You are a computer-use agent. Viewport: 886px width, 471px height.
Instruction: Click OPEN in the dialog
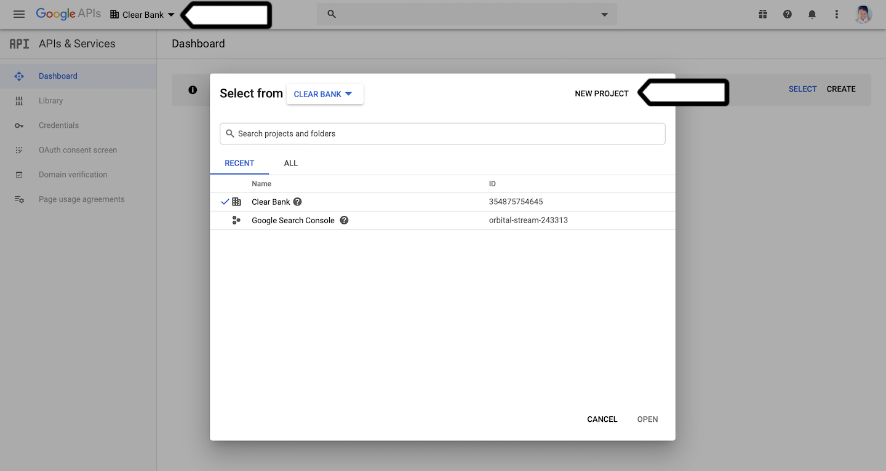pyautogui.click(x=648, y=419)
